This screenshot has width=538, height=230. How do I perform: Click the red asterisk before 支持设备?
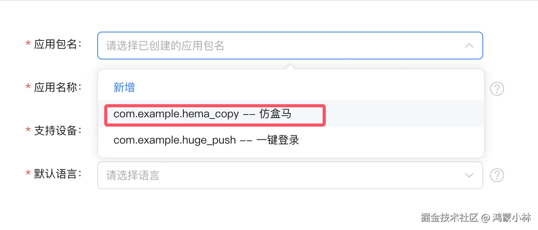coord(28,130)
